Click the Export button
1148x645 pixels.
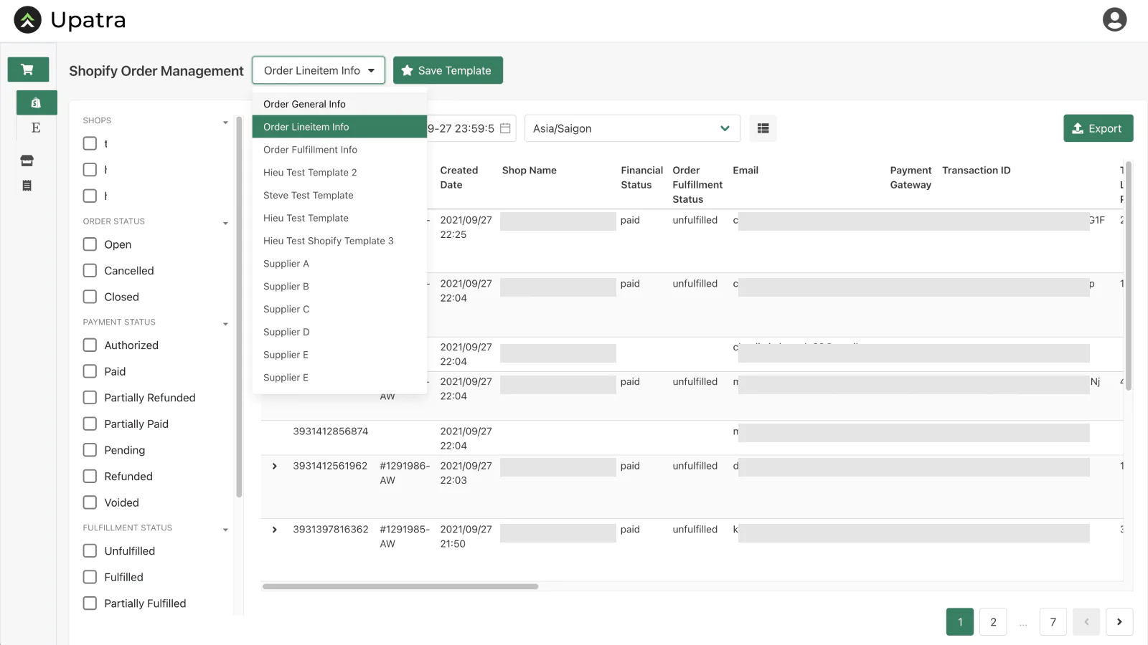(x=1098, y=128)
